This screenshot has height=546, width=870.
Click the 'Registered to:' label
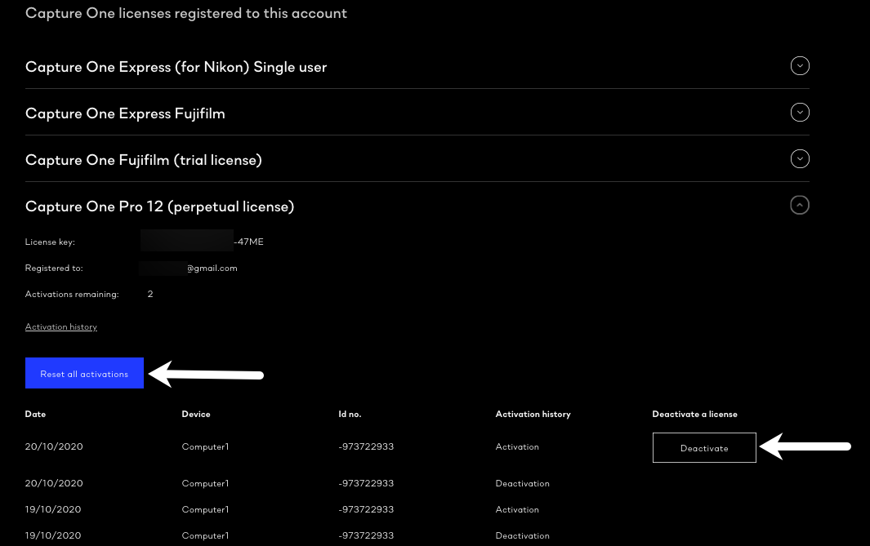(x=54, y=269)
